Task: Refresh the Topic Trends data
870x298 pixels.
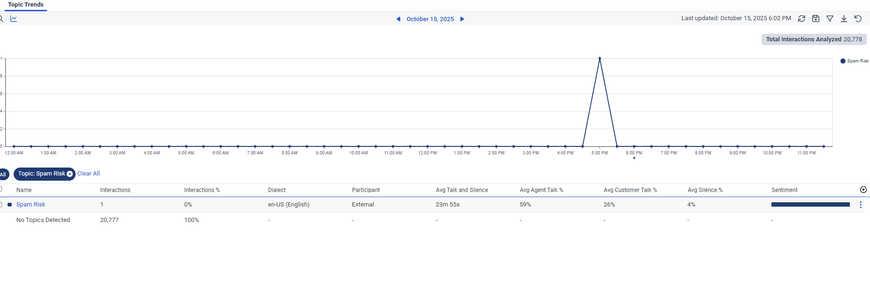Action: [x=801, y=19]
